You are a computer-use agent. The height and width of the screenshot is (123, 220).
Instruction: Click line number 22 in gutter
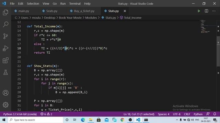point(19,66)
